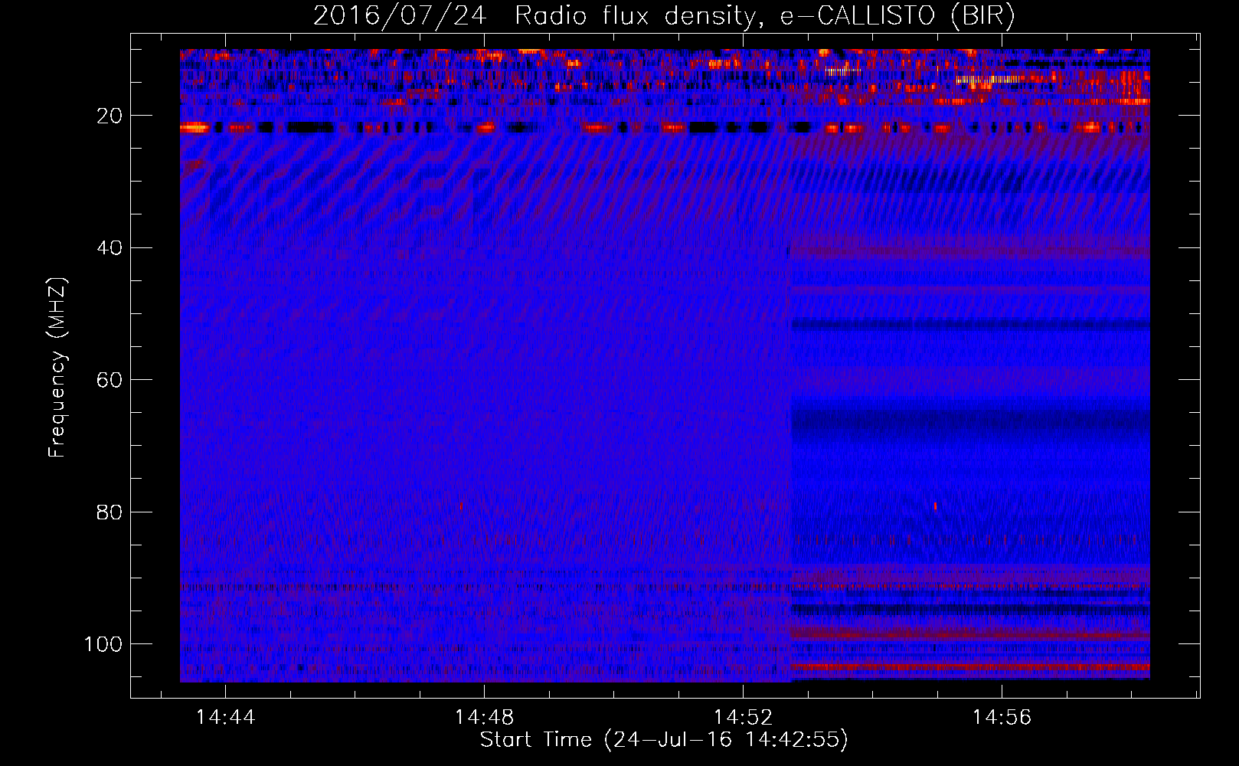Image resolution: width=1239 pixels, height=766 pixels.
Task: Click the 40 frequency axis label
Action: pos(110,248)
